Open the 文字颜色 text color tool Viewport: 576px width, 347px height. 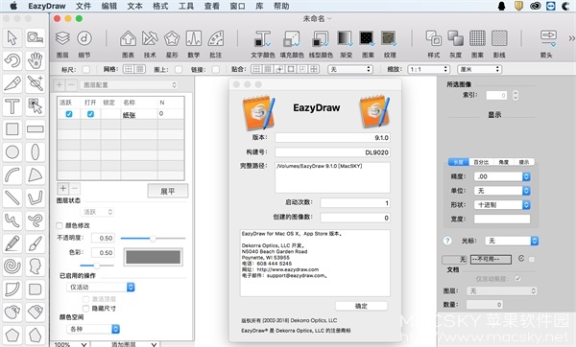click(263, 44)
